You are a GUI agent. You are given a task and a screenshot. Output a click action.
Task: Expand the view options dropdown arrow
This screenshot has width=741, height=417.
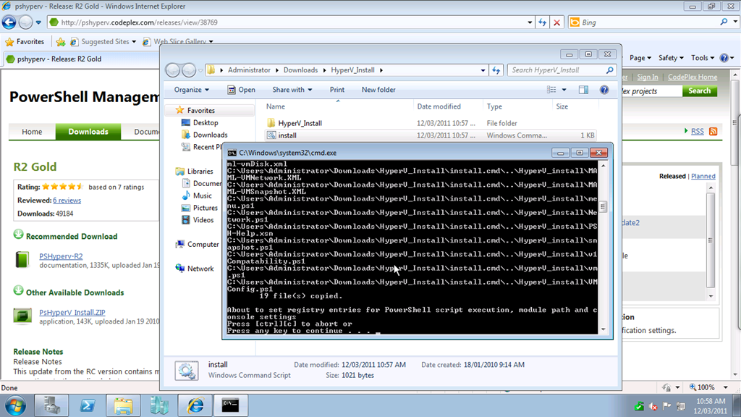coord(564,90)
